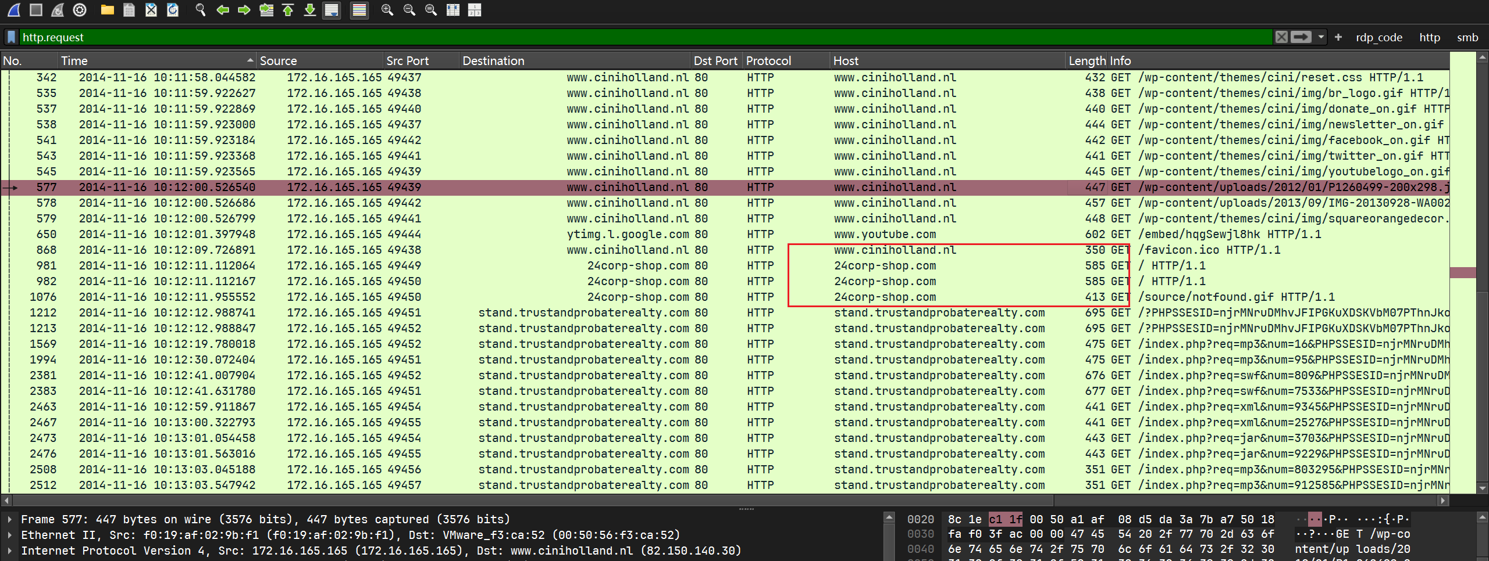
Task: Open the recent filter history dropdown
Action: click(x=1321, y=37)
